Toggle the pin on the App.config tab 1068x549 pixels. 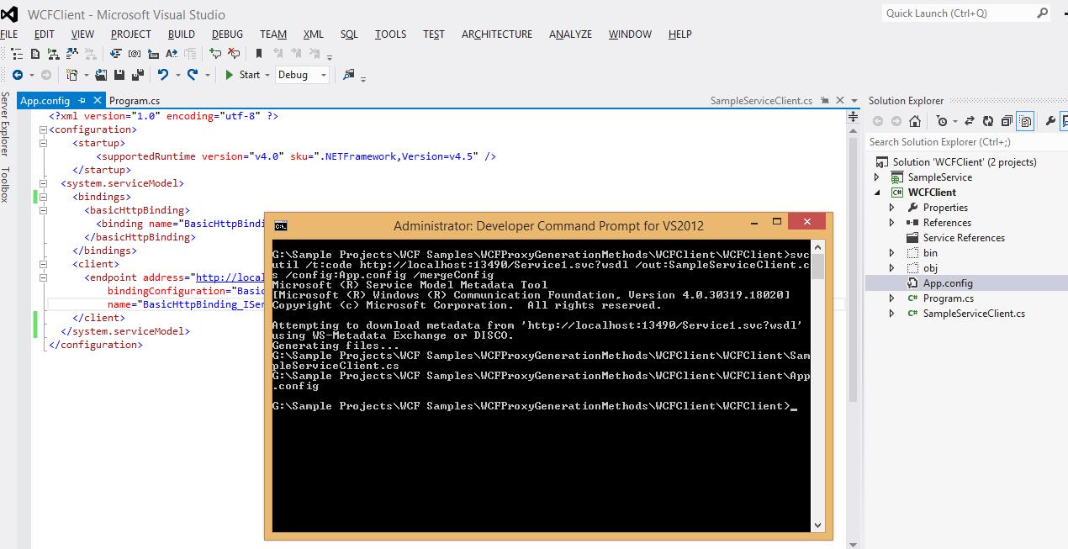click(x=82, y=100)
